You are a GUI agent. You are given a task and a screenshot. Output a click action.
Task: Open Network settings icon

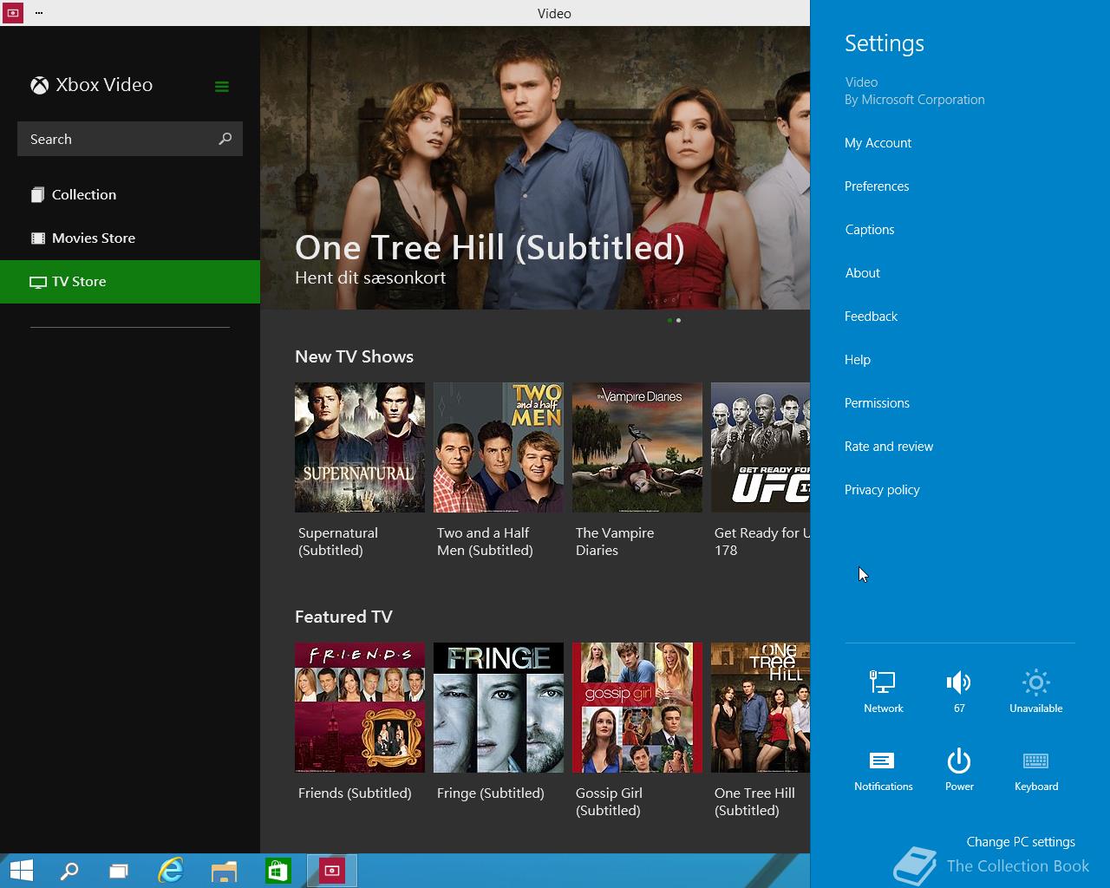pyautogui.click(x=883, y=682)
